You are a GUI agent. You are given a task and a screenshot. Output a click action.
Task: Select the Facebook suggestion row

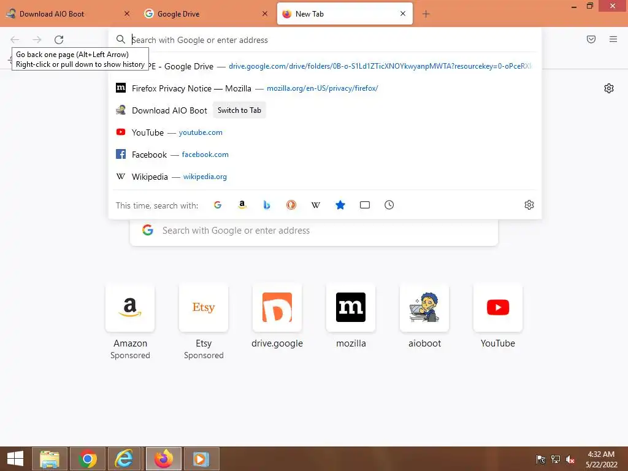[x=325, y=154]
